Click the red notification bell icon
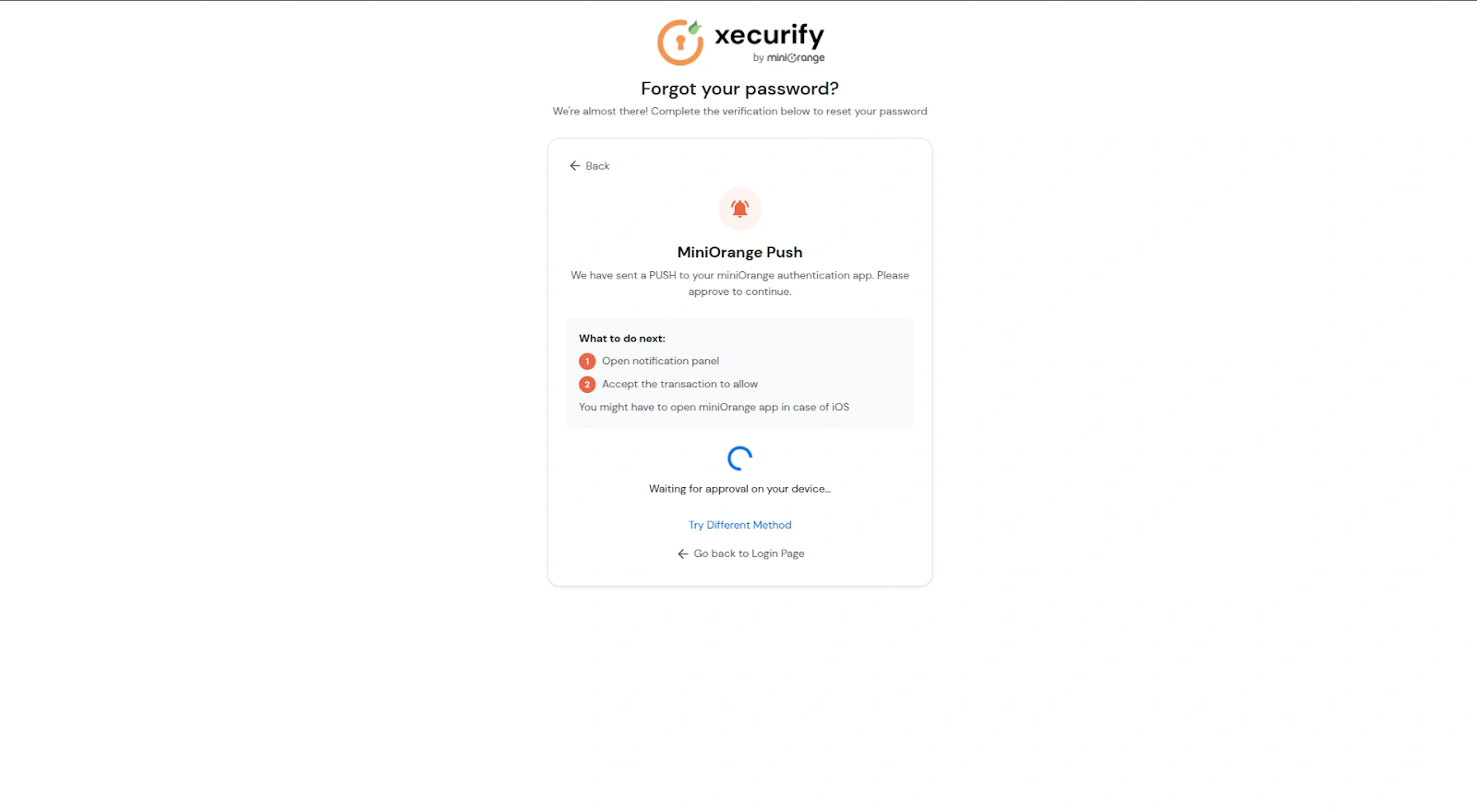The height and width of the screenshot is (809, 1477). point(739,208)
